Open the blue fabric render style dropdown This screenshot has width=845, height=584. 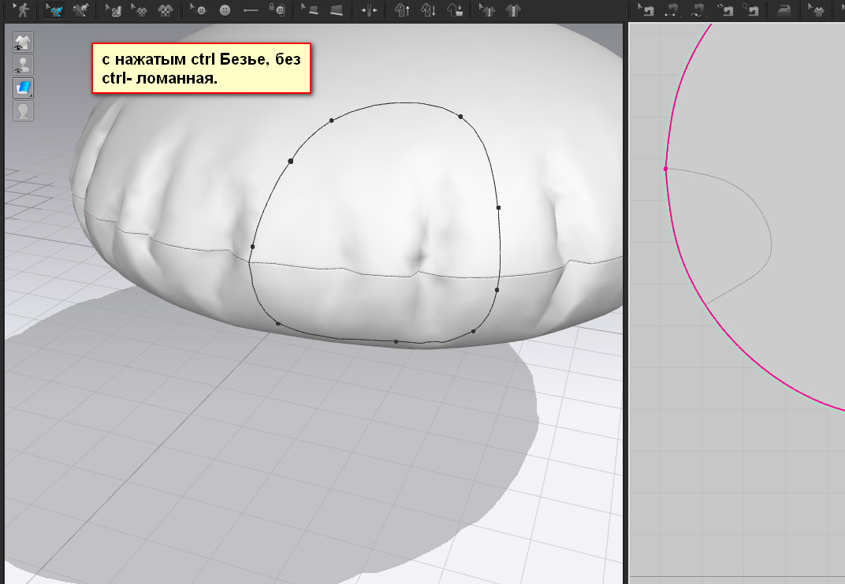pos(23,87)
